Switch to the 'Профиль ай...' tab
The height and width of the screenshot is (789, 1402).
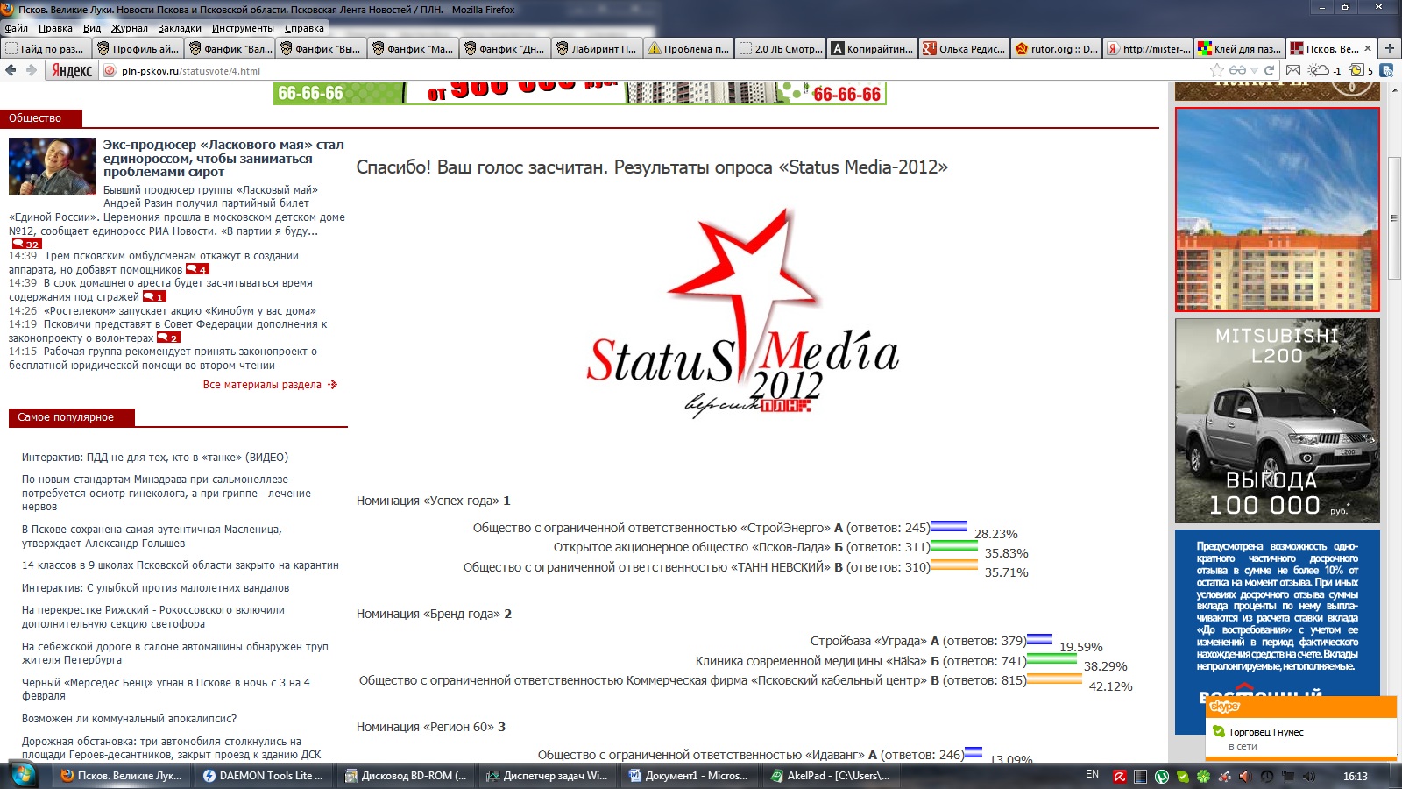(138, 48)
